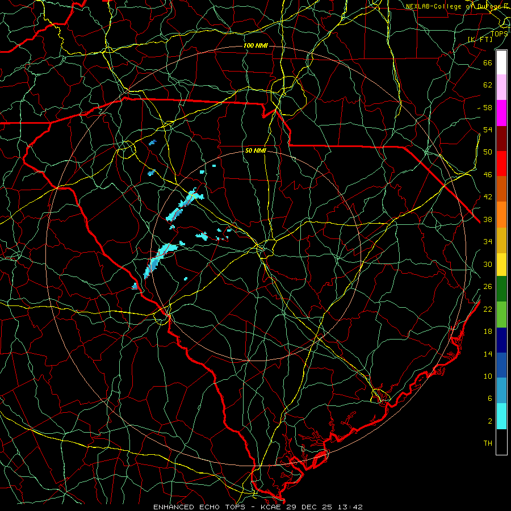This screenshot has height=511, width=511.
Task: Click the "TOPS" legend heading
Action: point(499,33)
